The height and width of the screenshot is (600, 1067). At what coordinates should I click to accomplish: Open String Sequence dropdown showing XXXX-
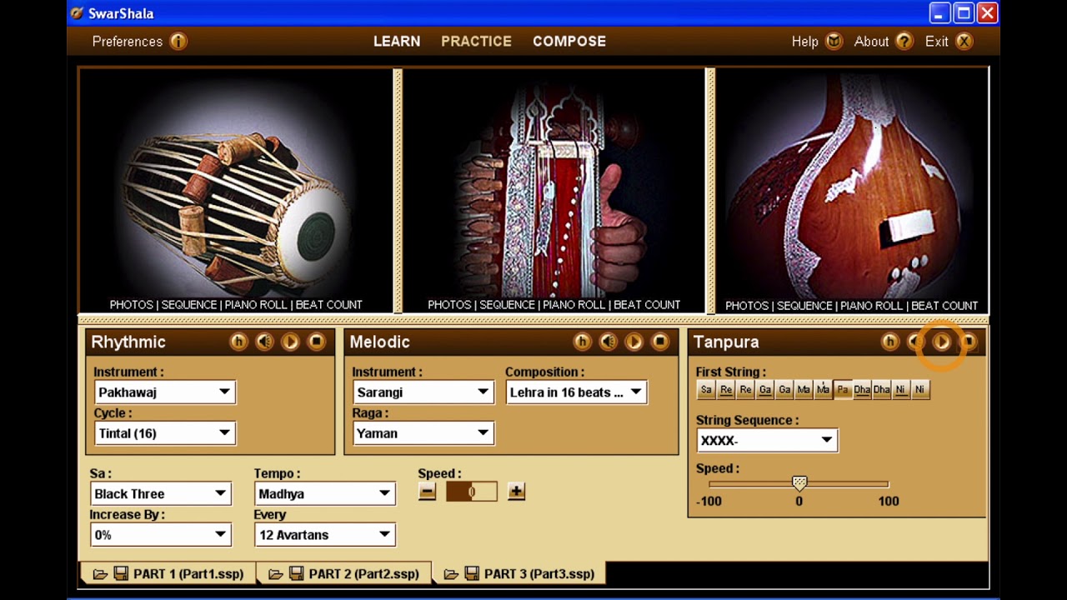tap(767, 440)
